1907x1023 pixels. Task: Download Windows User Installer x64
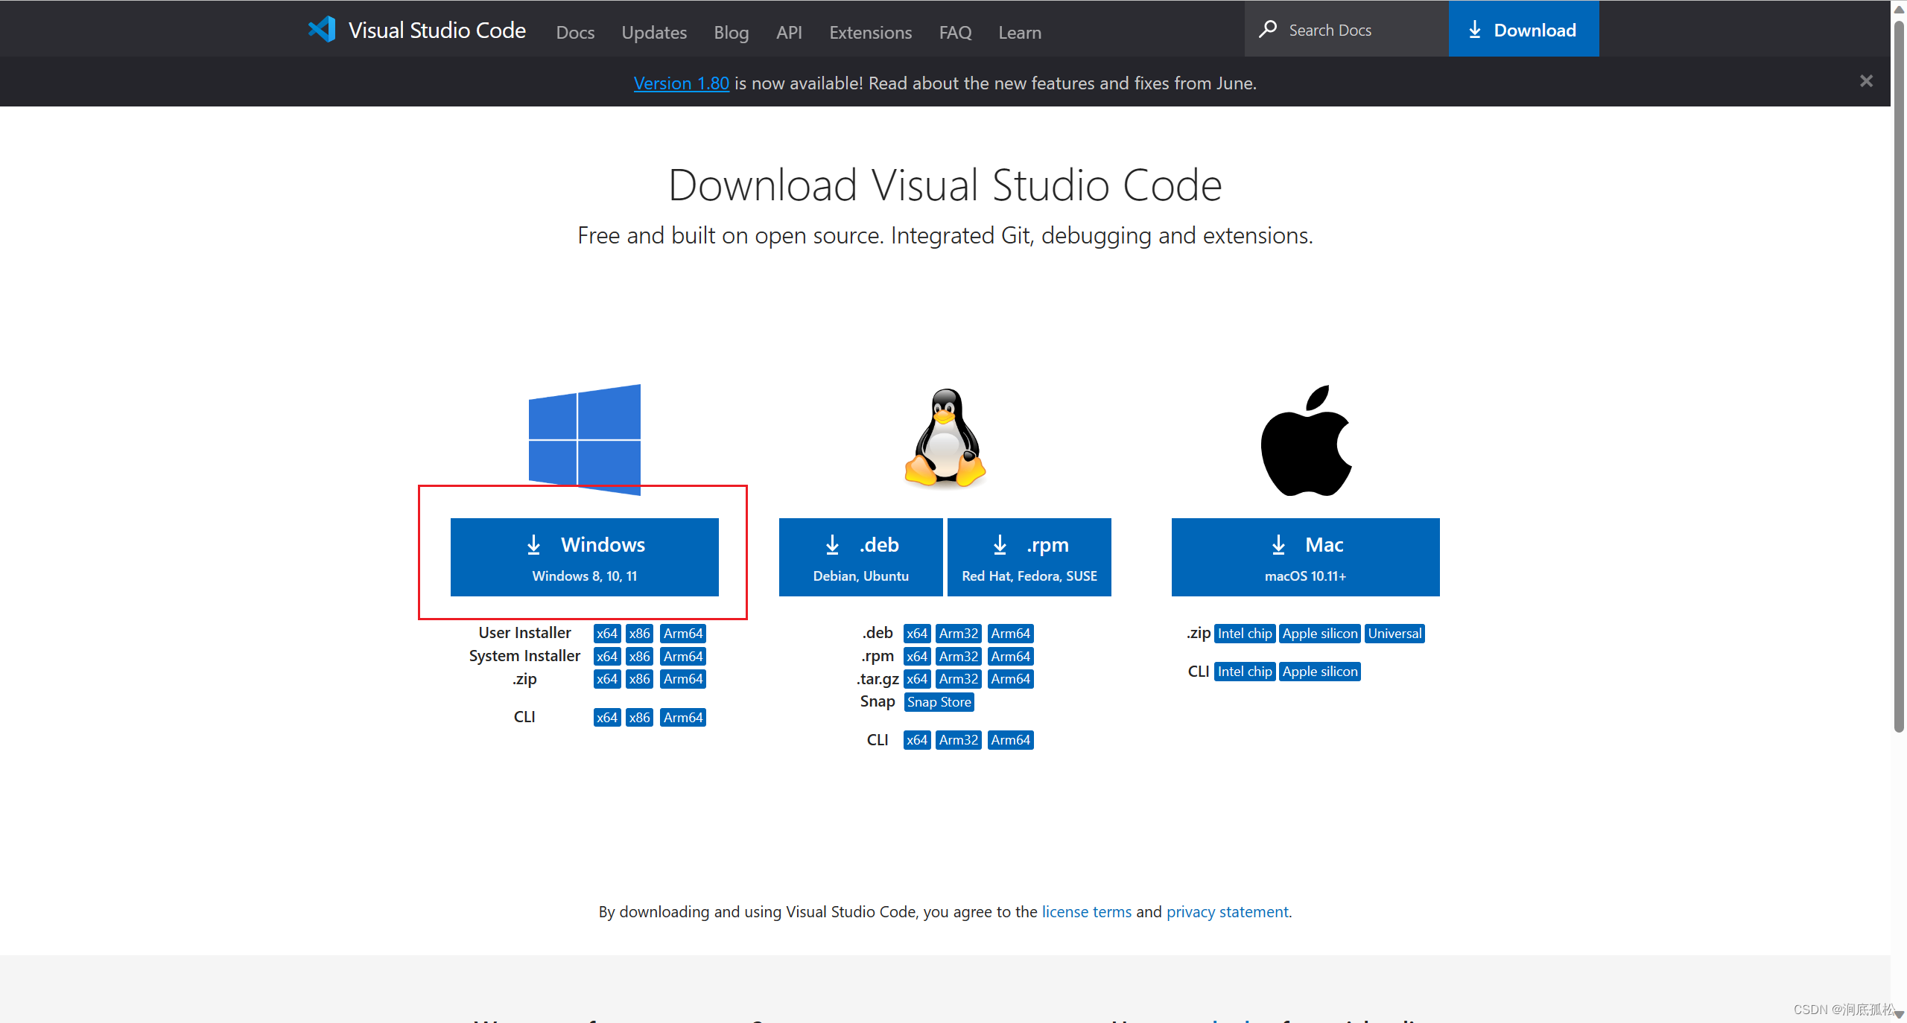coord(607,634)
